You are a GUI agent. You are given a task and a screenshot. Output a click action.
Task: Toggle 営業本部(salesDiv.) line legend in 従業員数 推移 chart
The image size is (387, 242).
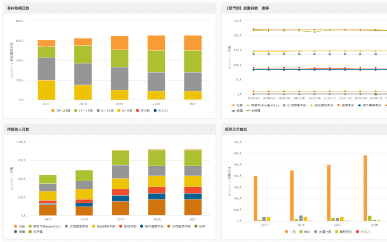(x=263, y=105)
